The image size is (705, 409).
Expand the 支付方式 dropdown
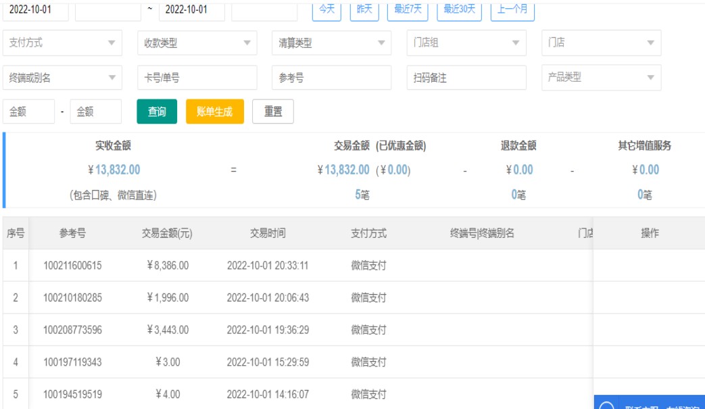pos(62,43)
